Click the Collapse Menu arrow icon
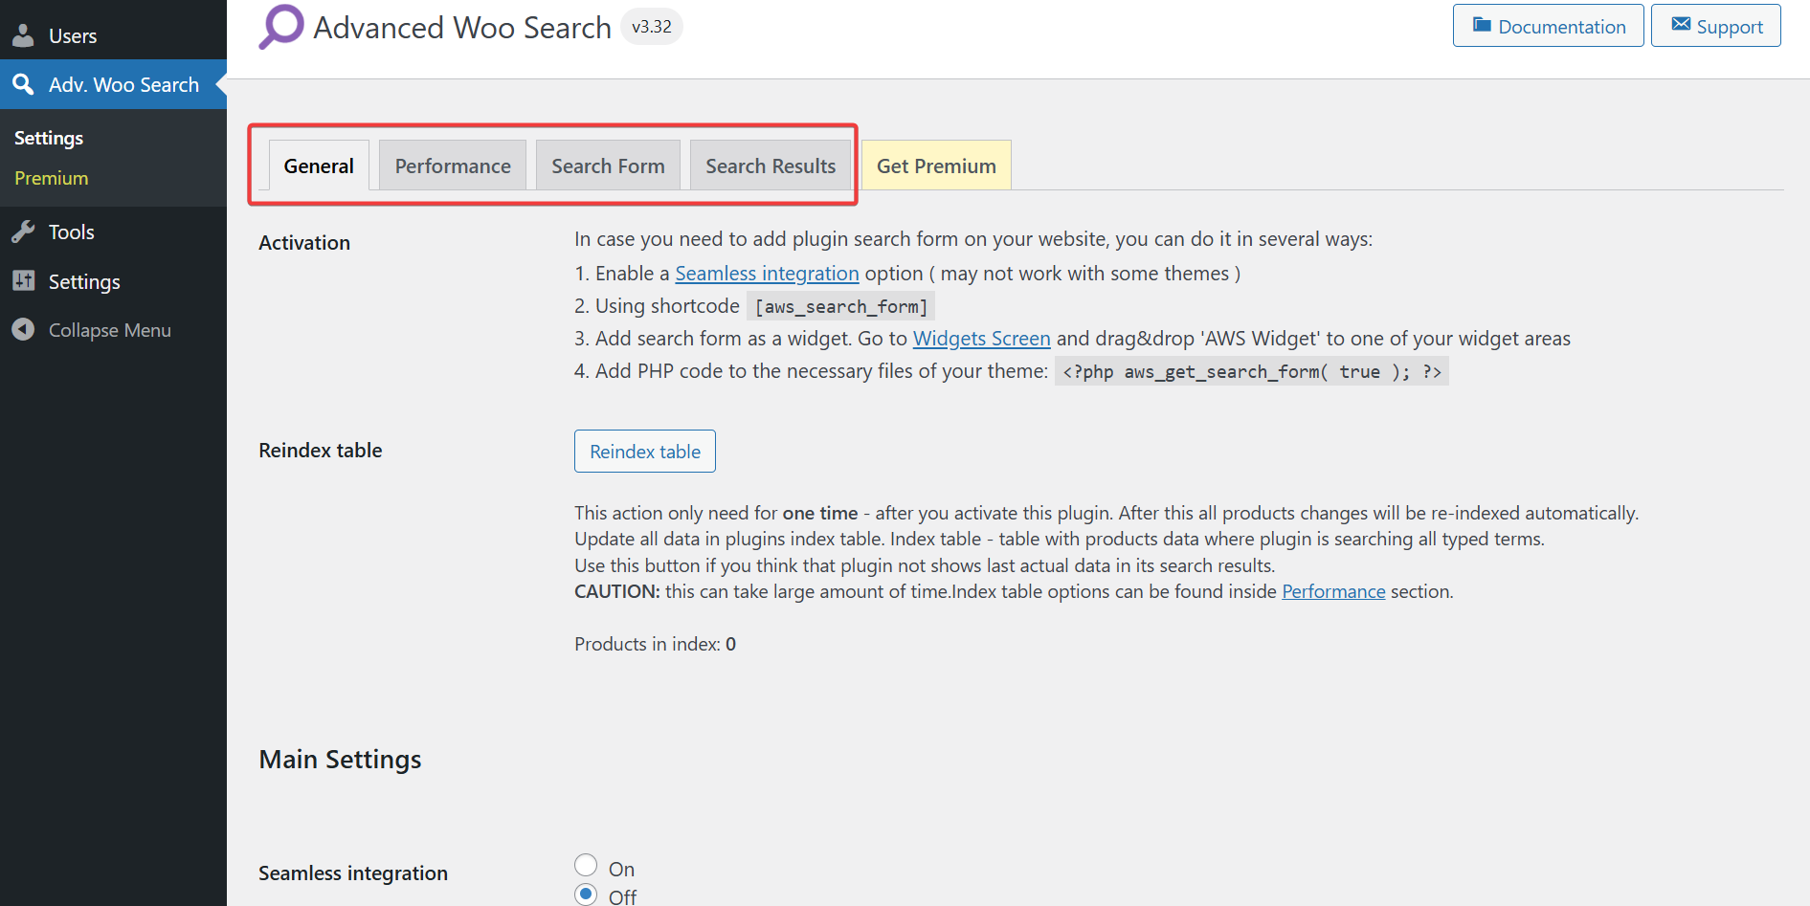The height and width of the screenshot is (906, 1810). (23, 329)
